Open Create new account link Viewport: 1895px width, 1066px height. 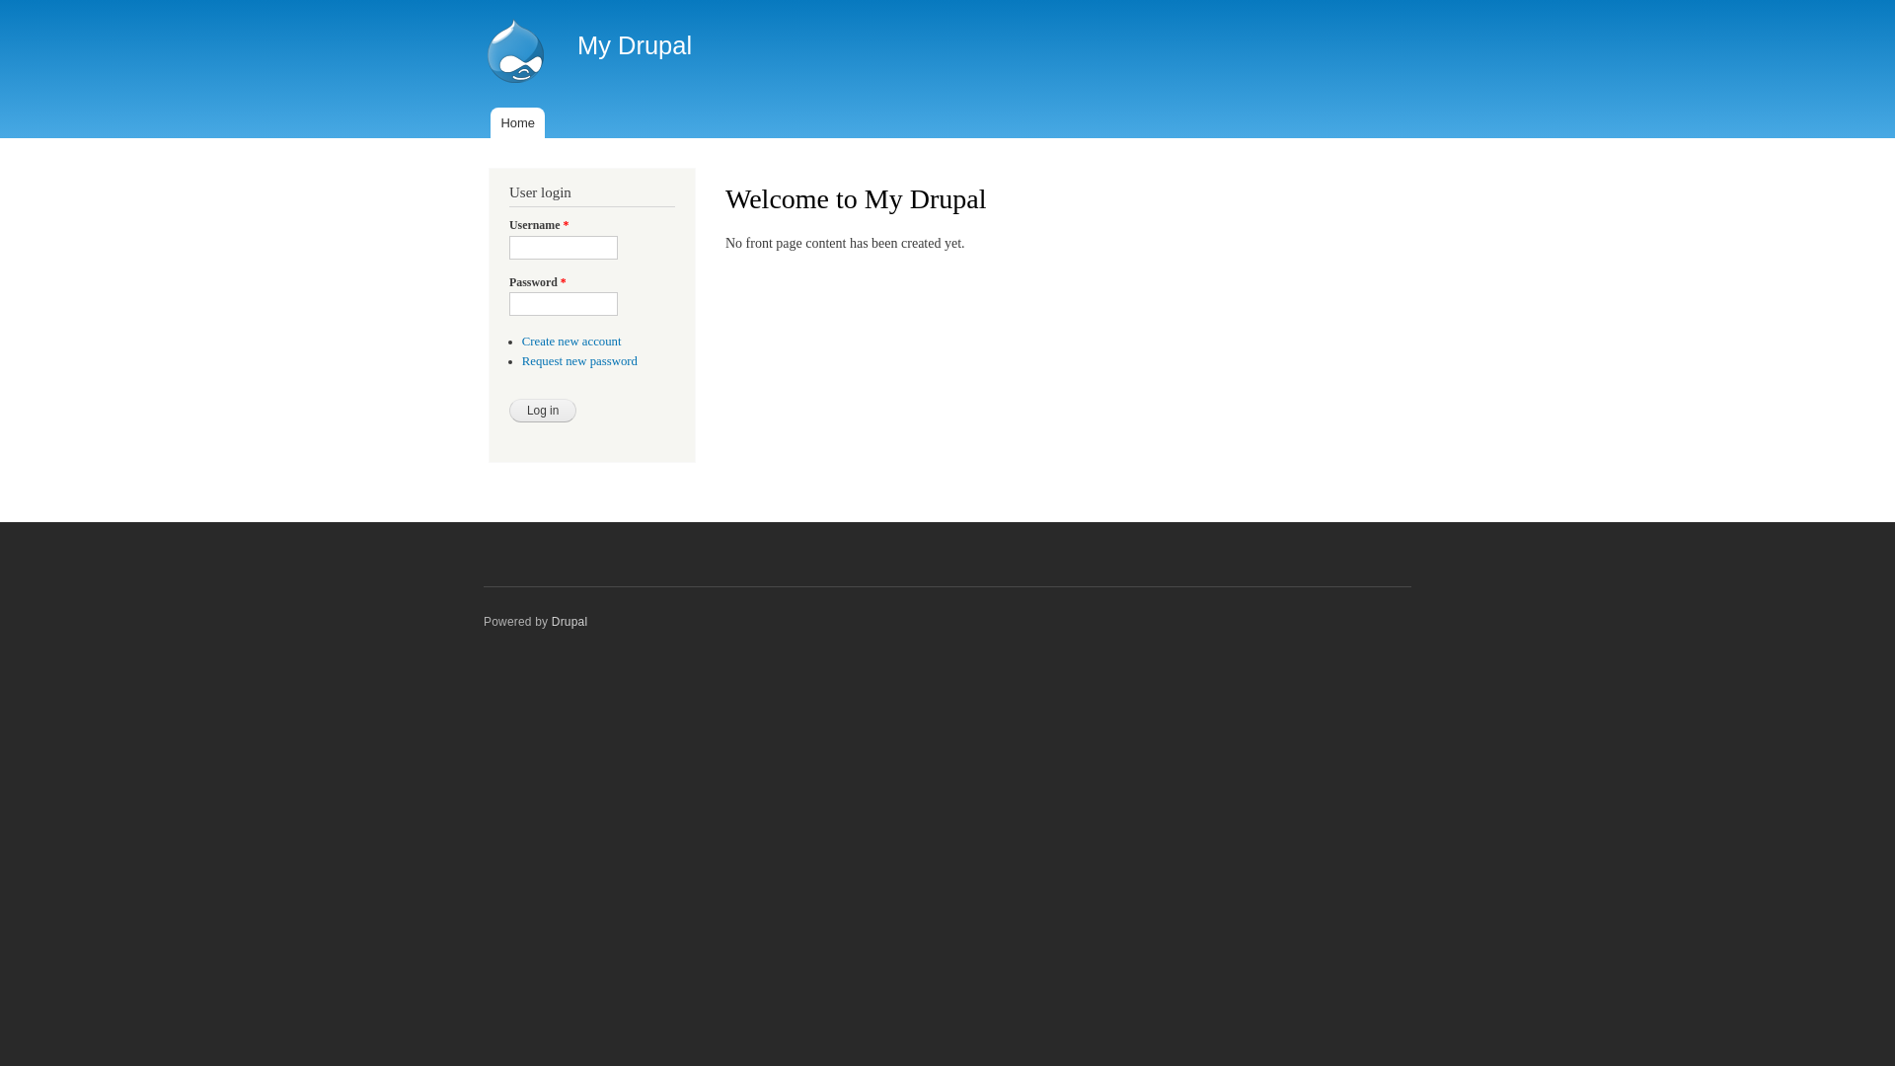[x=571, y=342]
